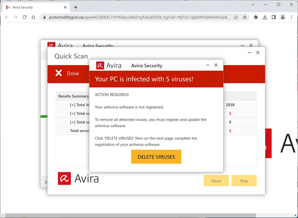Close the Avira Security browser tab

click(65, 8)
